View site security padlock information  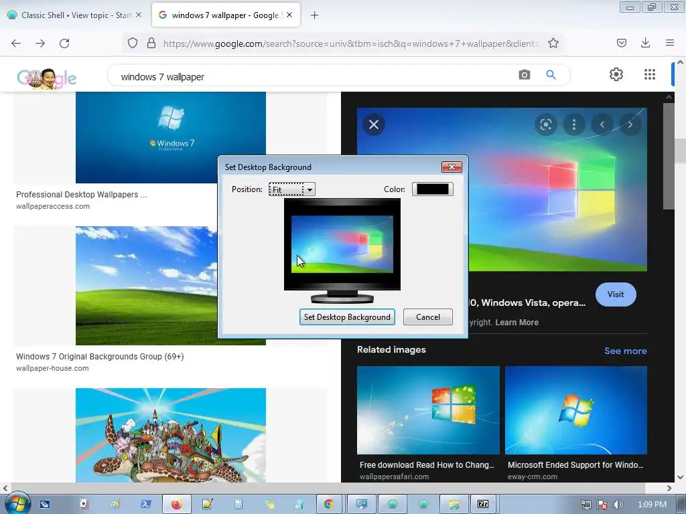(x=151, y=44)
